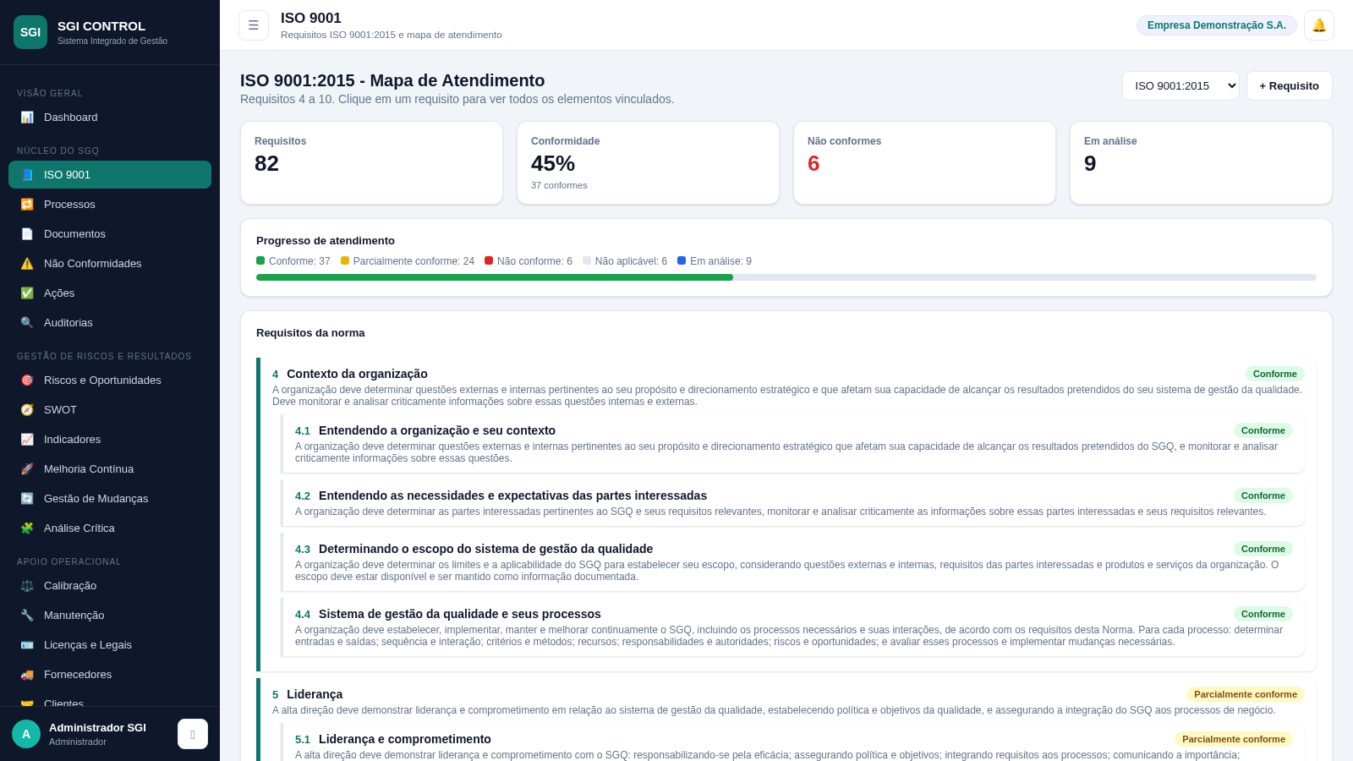Click the Gestão de Mudanças refresh icon
Image resolution: width=1353 pixels, height=761 pixels.
[27, 499]
